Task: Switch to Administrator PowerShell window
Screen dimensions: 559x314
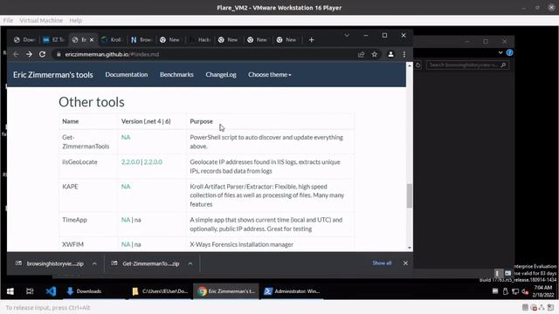Action: coord(293,291)
